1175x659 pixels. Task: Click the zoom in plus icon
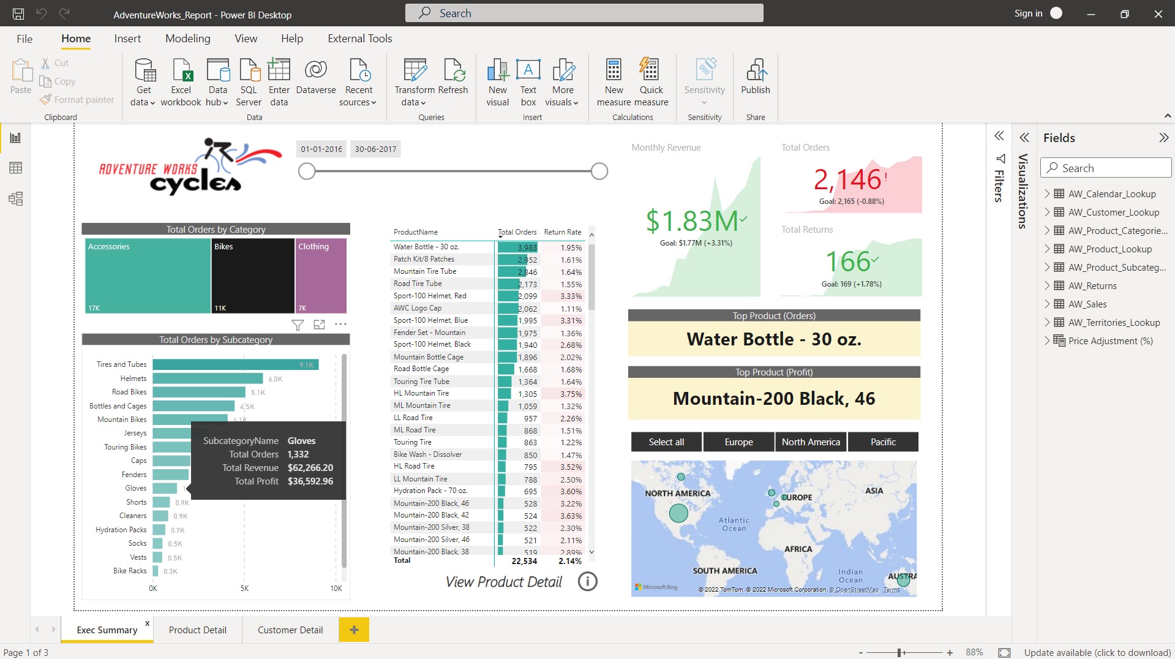point(950,653)
